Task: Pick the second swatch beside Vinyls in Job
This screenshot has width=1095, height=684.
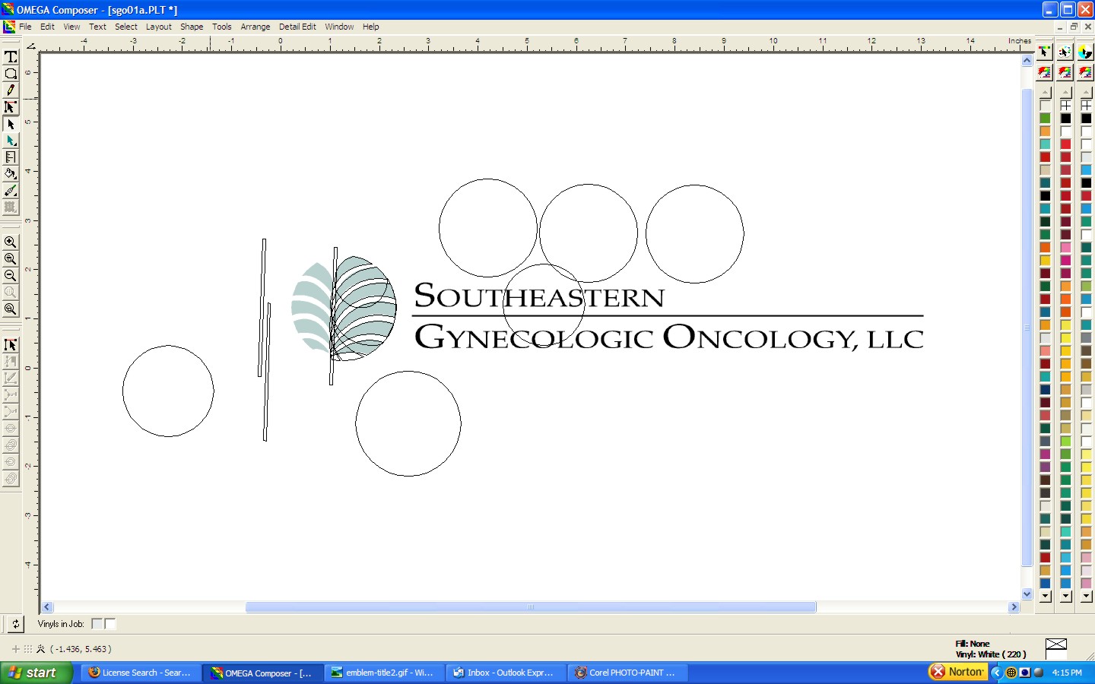Action: pyautogui.click(x=109, y=624)
